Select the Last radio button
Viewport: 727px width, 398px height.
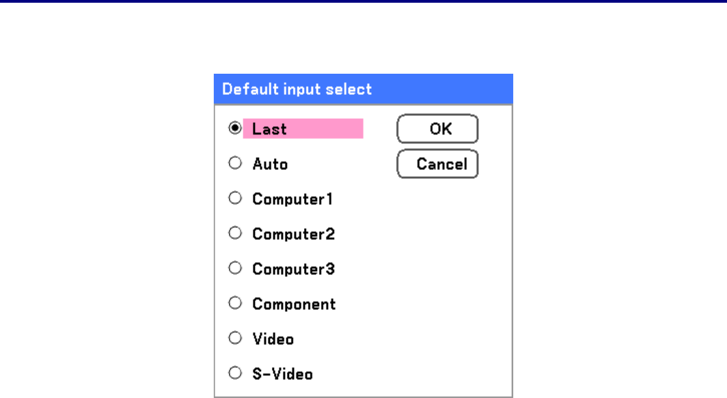(235, 128)
